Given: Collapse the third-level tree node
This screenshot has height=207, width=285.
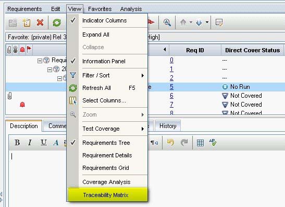Looking at the screenshot, I should pos(59,78).
